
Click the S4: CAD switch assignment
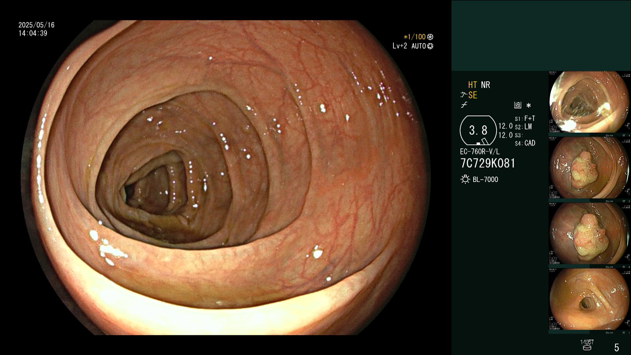click(525, 143)
